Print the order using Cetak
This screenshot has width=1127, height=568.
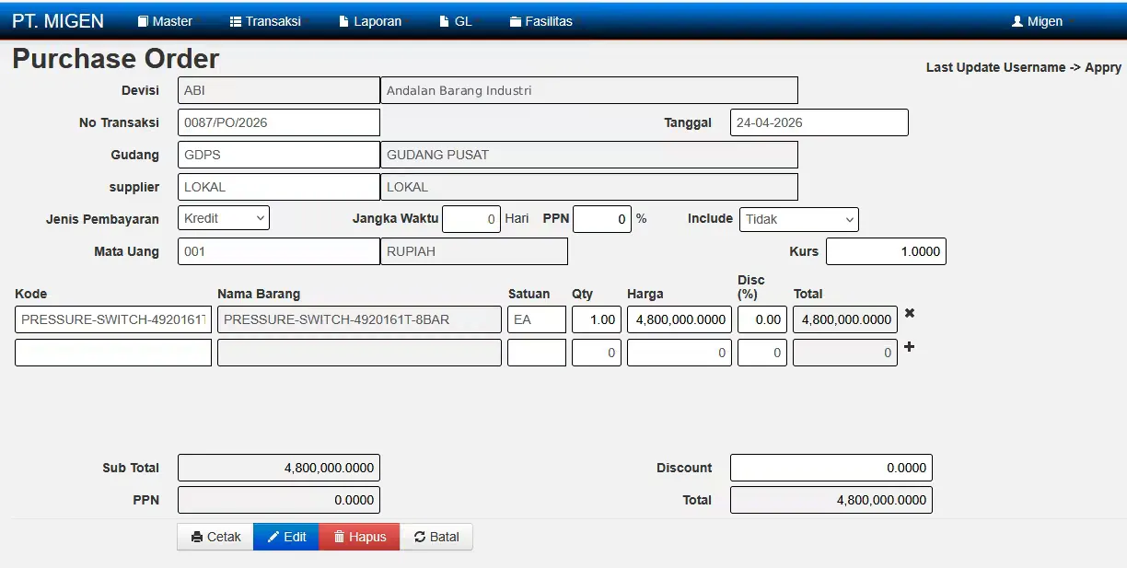coord(215,537)
